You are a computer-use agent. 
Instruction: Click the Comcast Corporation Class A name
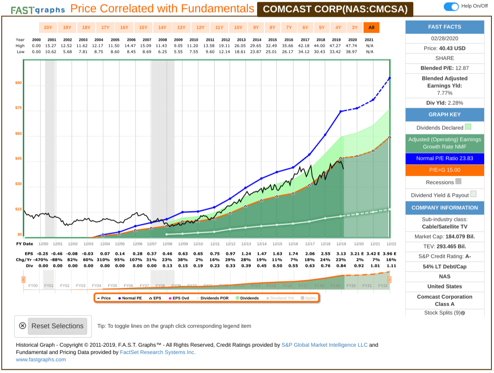[x=445, y=300]
